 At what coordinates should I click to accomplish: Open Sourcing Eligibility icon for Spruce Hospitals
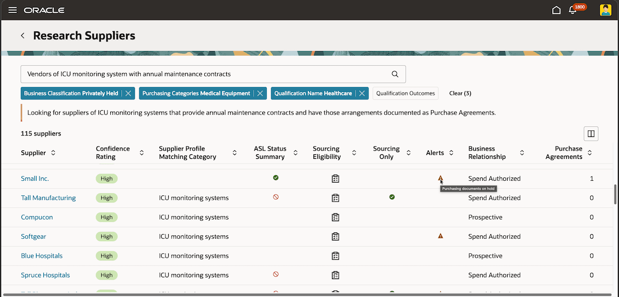pos(335,275)
